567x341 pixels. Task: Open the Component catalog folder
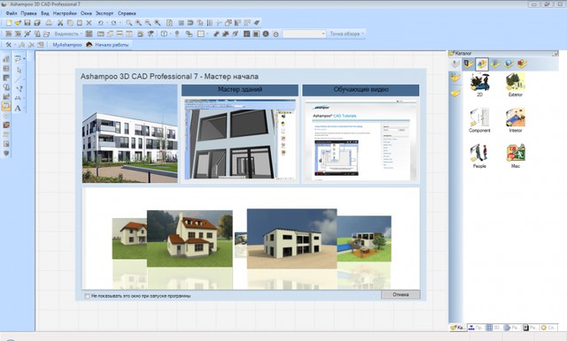(x=479, y=120)
